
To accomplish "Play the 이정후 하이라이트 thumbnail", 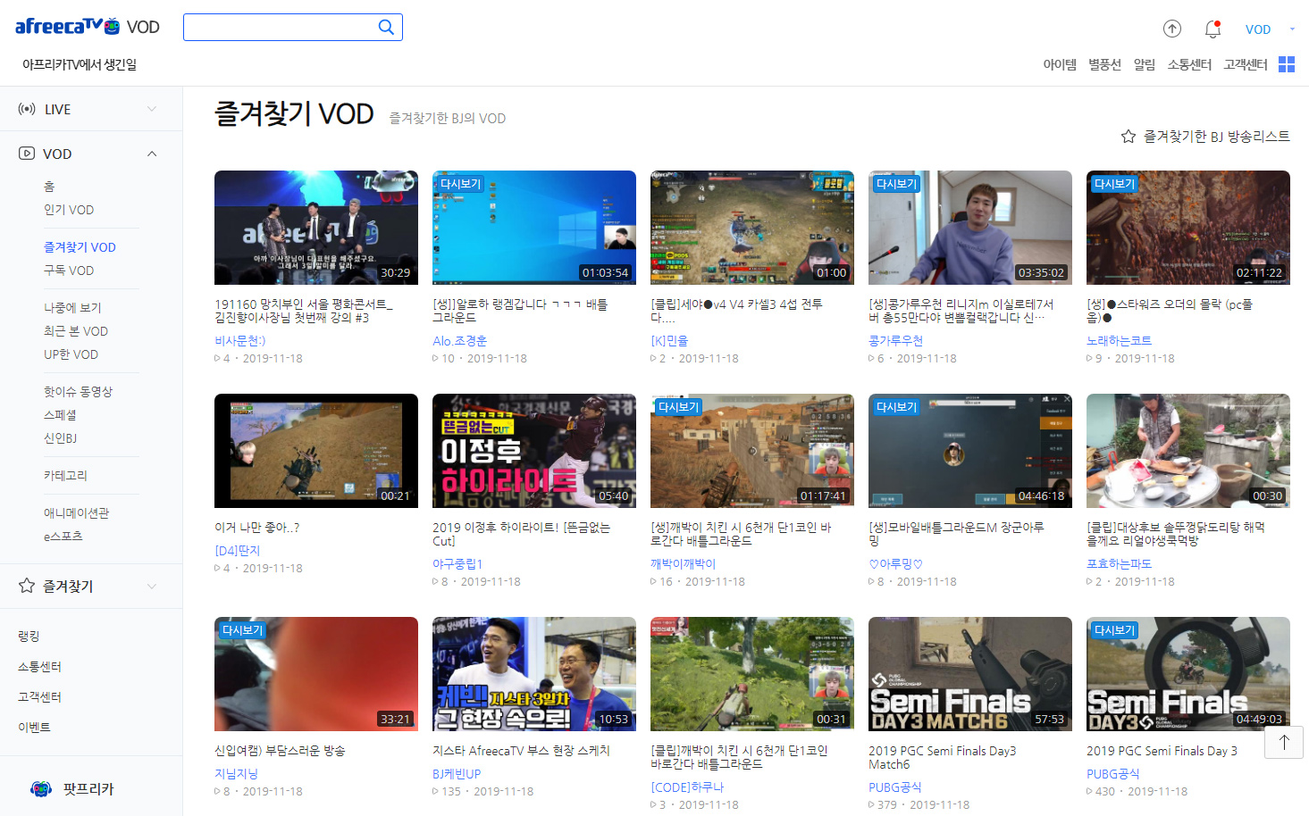I will (534, 451).
